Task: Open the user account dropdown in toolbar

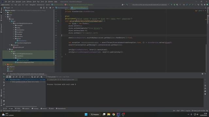Action: coord(123,5)
